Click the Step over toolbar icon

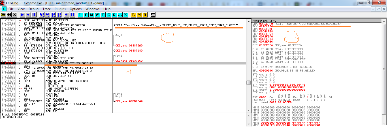[47, 15]
